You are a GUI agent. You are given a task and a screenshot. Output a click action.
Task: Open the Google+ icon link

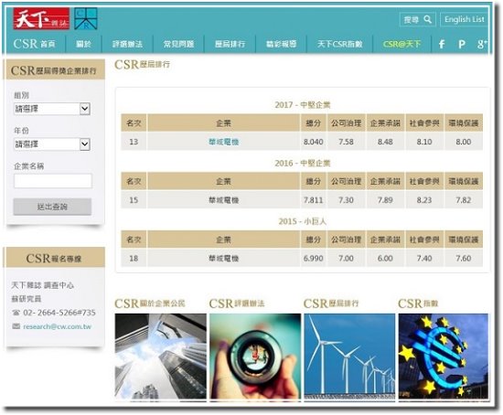[x=482, y=44]
